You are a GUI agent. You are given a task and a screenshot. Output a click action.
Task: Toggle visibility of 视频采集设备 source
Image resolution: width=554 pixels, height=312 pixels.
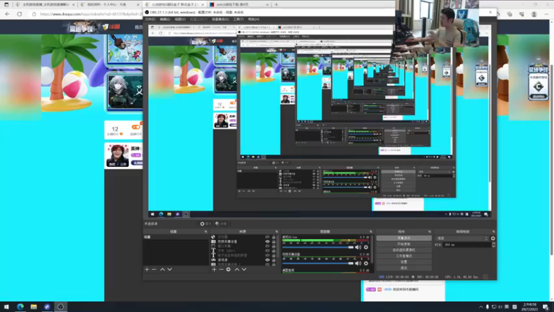click(x=267, y=241)
